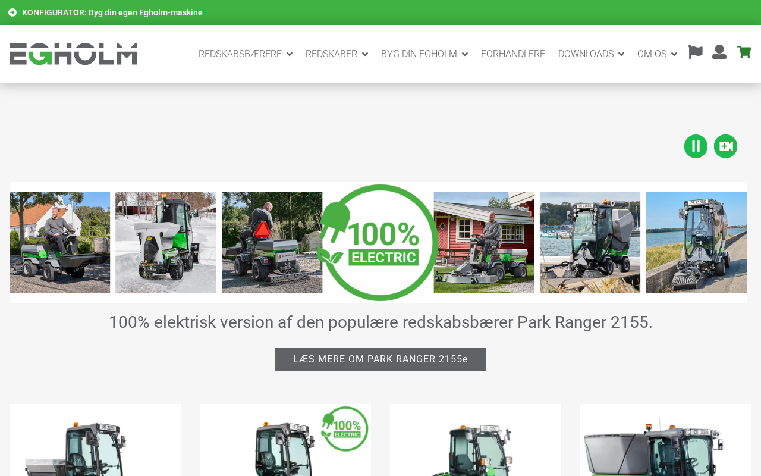Viewport: 761px width, 476px height.
Task: Expand the REDSKABER dropdown chevron
Action: coord(365,54)
